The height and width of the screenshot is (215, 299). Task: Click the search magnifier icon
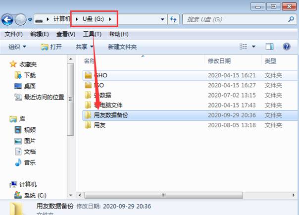[291, 19]
